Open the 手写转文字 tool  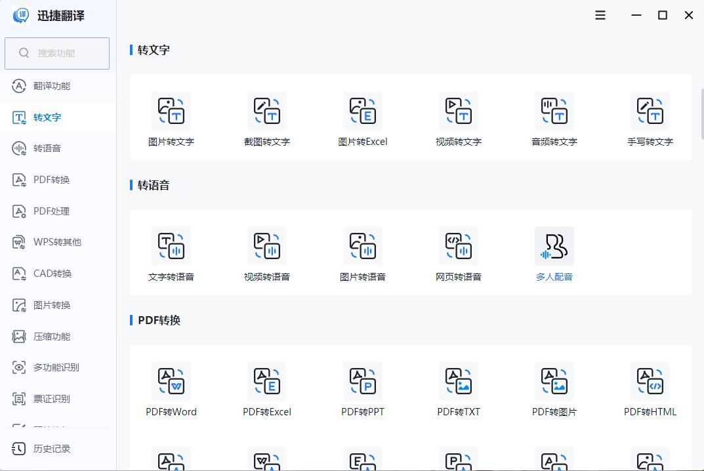click(650, 119)
